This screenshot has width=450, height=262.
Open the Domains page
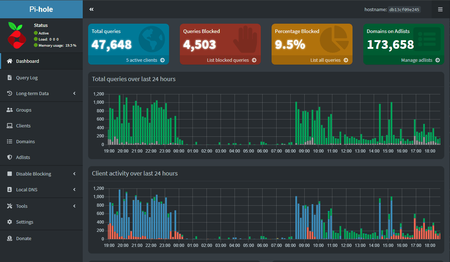(x=26, y=141)
